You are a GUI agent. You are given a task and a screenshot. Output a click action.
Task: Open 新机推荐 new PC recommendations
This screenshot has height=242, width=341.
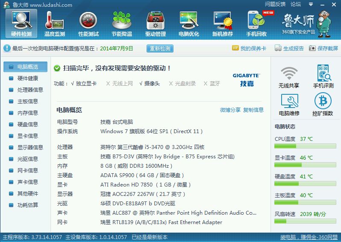223,23
